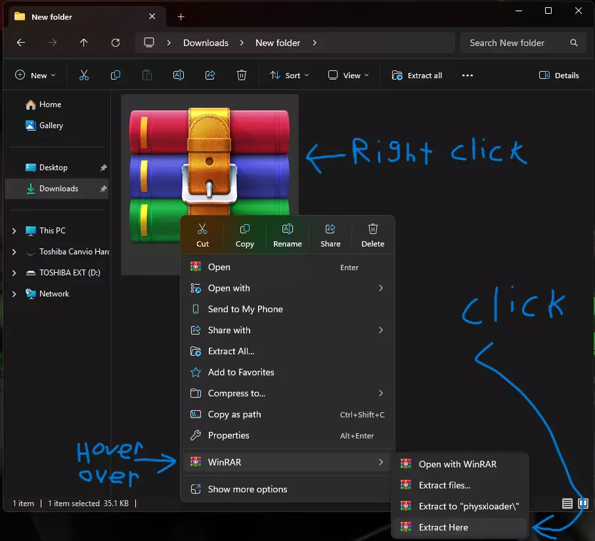Toggle the Details pane button
The height and width of the screenshot is (541, 595).
(x=559, y=75)
